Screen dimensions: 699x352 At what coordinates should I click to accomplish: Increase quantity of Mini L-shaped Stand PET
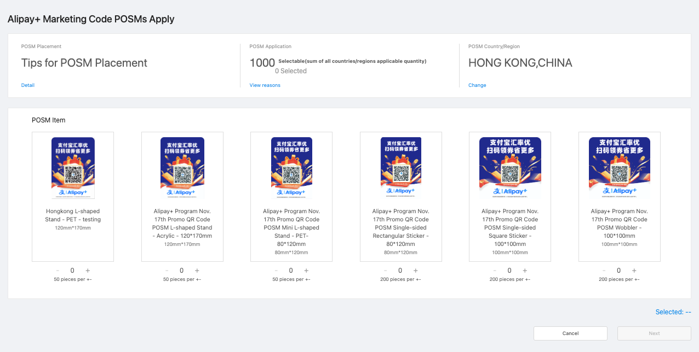pyautogui.click(x=306, y=270)
